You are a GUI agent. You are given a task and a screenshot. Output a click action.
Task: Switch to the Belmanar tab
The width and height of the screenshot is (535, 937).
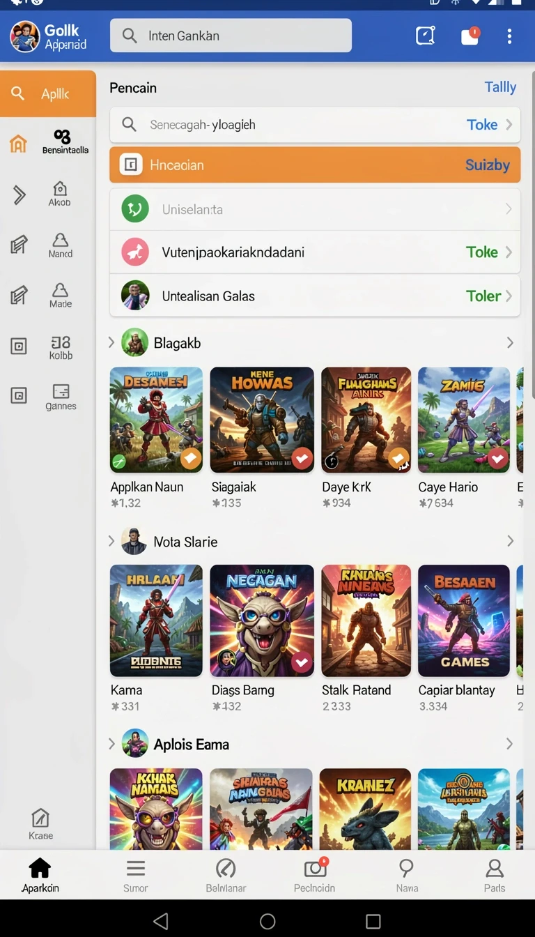[x=226, y=875]
